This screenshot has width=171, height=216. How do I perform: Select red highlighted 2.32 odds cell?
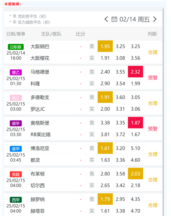pyautogui.click(x=136, y=71)
